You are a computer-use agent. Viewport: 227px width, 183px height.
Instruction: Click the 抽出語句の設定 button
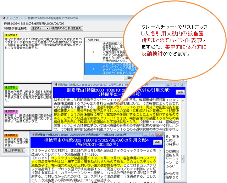(15, 150)
